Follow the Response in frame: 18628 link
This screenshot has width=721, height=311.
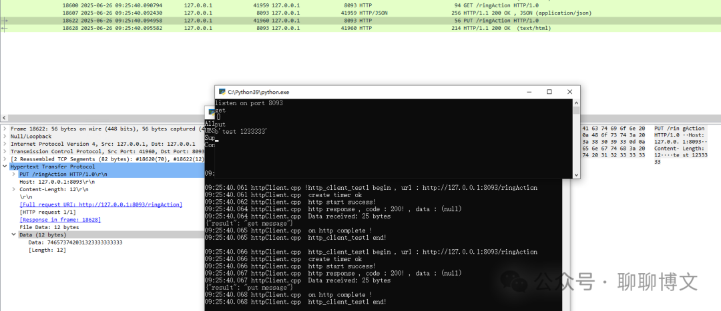[x=60, y=220]
